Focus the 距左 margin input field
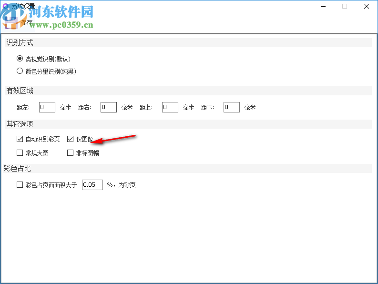378x284 pixels. (x=47, y=107)
